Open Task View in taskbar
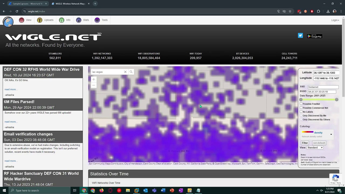This screenshot has height=194, width=345. (x=75, y=190)
